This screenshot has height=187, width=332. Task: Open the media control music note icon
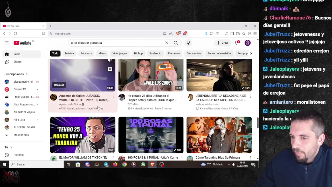pyautogui.click(x=226, y=34)
